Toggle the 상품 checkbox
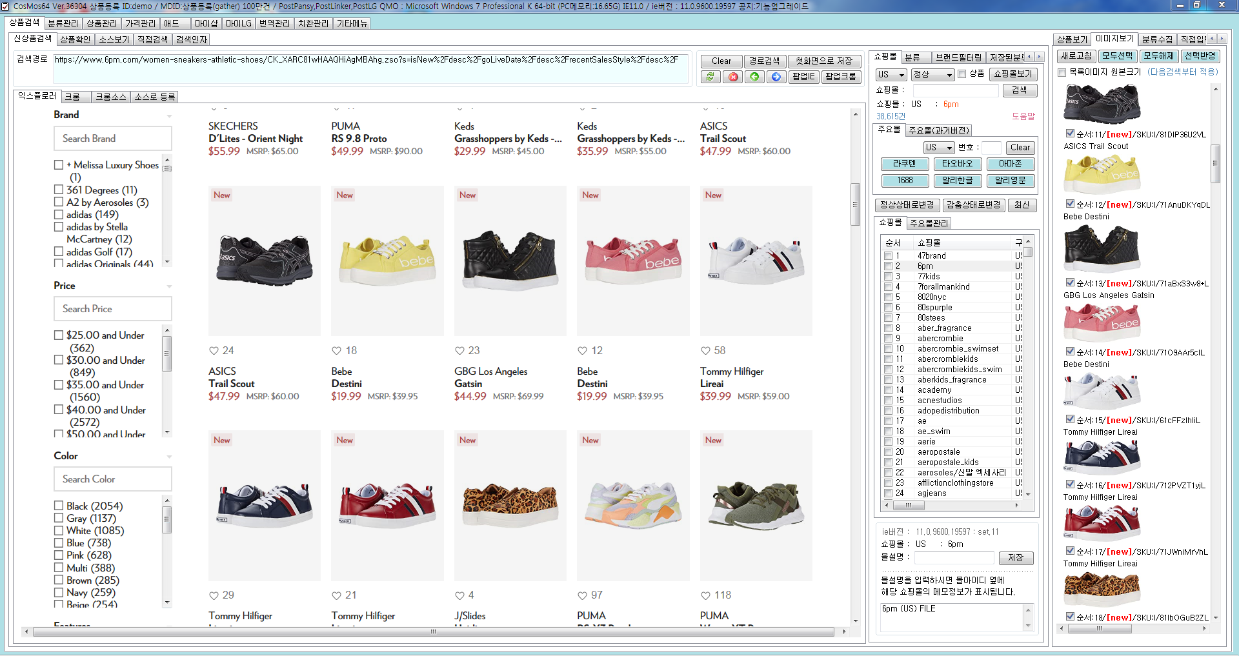The height and width of the screenshot is (656, 1239). click(x=962, y=74)
